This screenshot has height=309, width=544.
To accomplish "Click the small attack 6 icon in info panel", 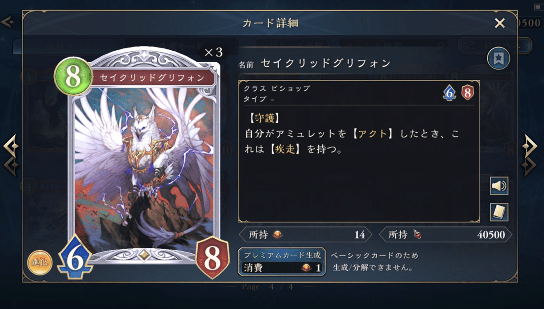I will pyautogui.click(x=449, y=93).
